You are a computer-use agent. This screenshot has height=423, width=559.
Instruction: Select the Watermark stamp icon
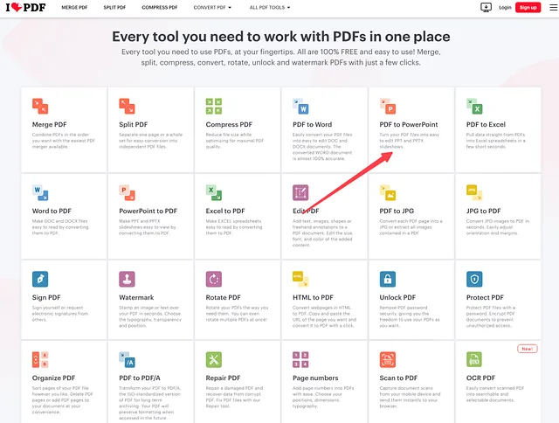coord(127,279)
